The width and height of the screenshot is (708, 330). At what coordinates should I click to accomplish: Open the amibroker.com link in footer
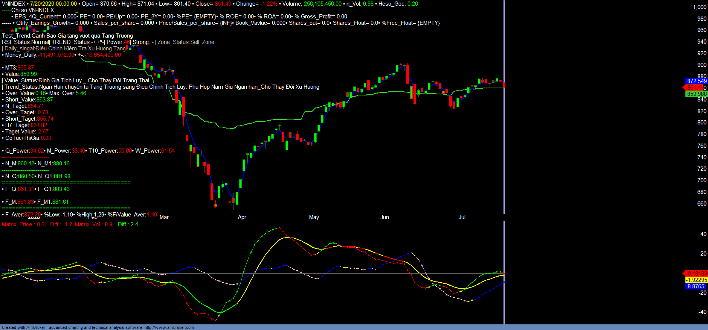169,327
